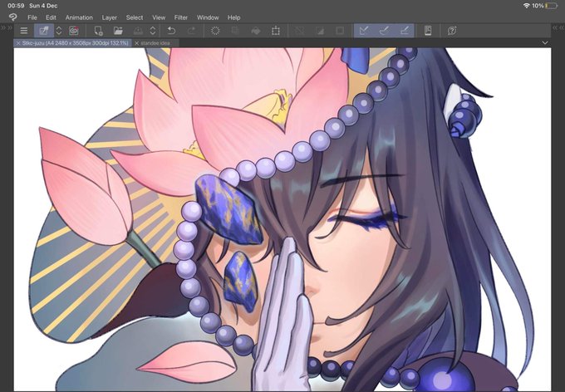Image resolution: width=565 pixels, height=392 pixels.
Task: Toggle Snap to Grid
Action: pyautogui.click(x=404, y=31)
